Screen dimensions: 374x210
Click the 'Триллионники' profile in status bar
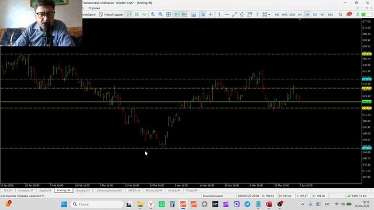point(213,196)
